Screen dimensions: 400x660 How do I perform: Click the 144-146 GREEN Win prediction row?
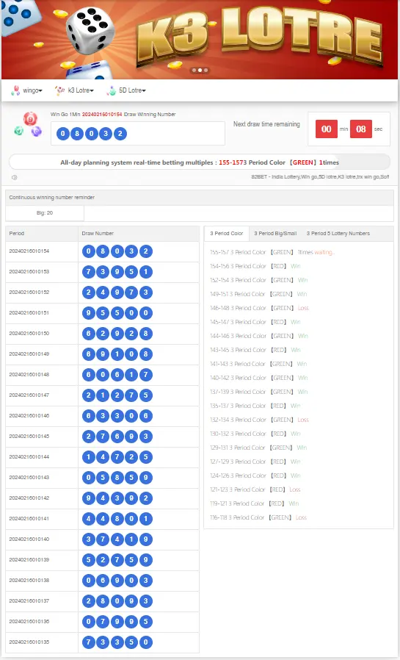[259, 336]
